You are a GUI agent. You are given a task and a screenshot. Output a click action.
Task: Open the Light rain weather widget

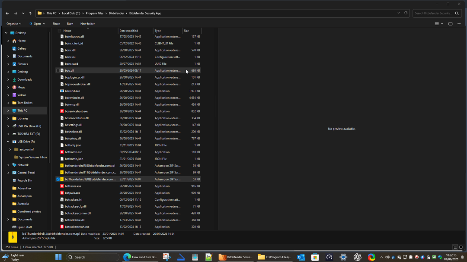14,257
